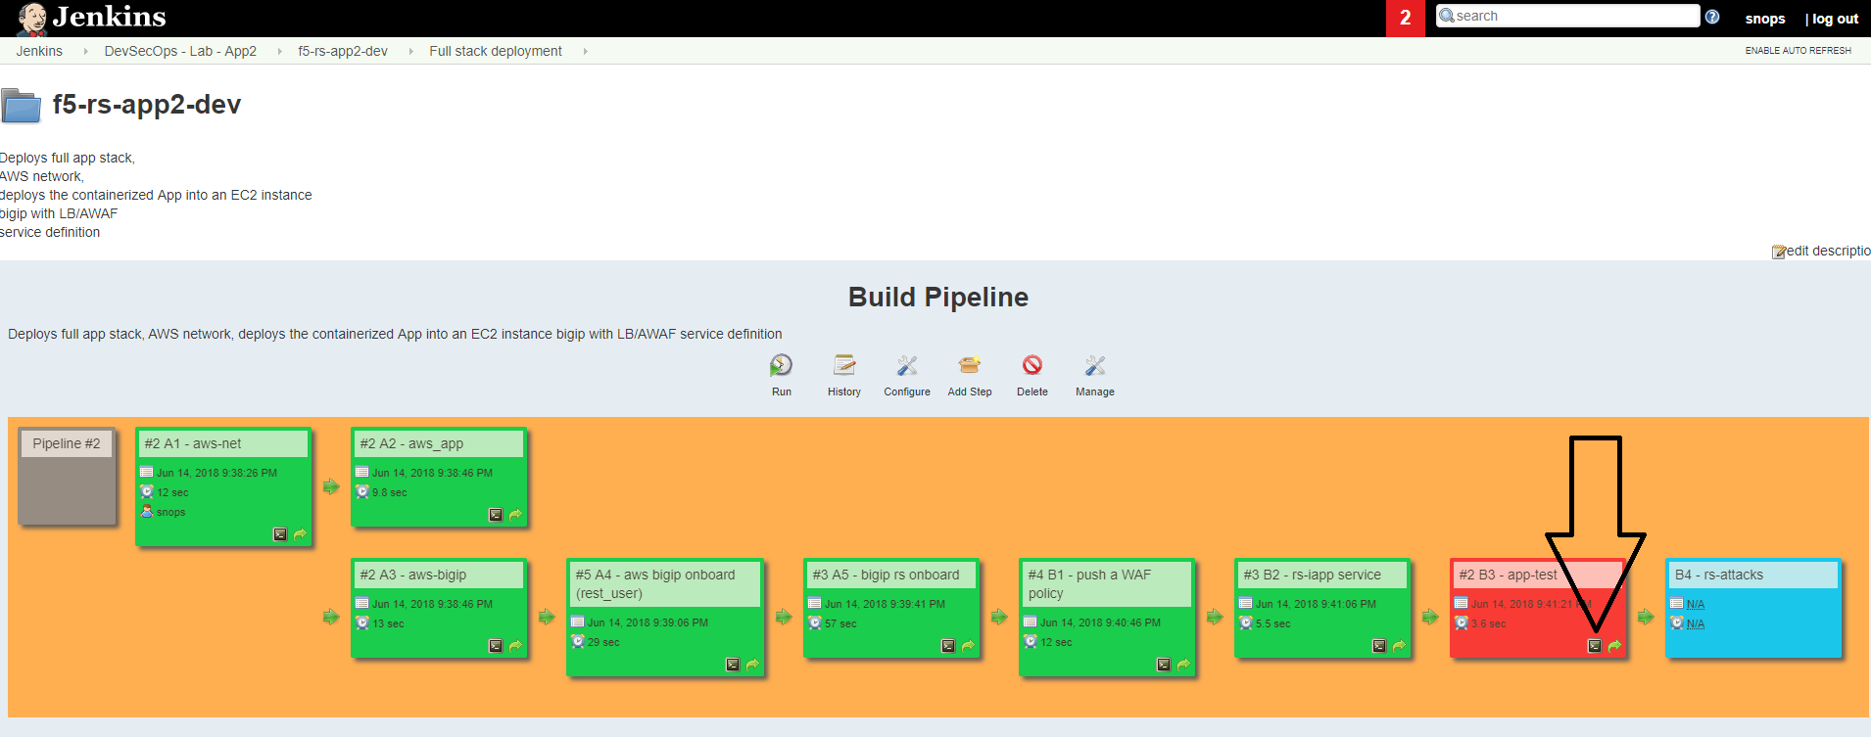Click snops user in A1 - aws-net card

170,512
